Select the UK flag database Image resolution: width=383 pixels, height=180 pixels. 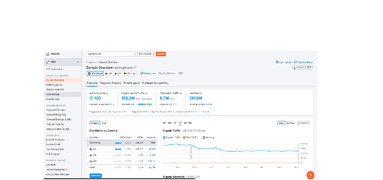point(117,73)
